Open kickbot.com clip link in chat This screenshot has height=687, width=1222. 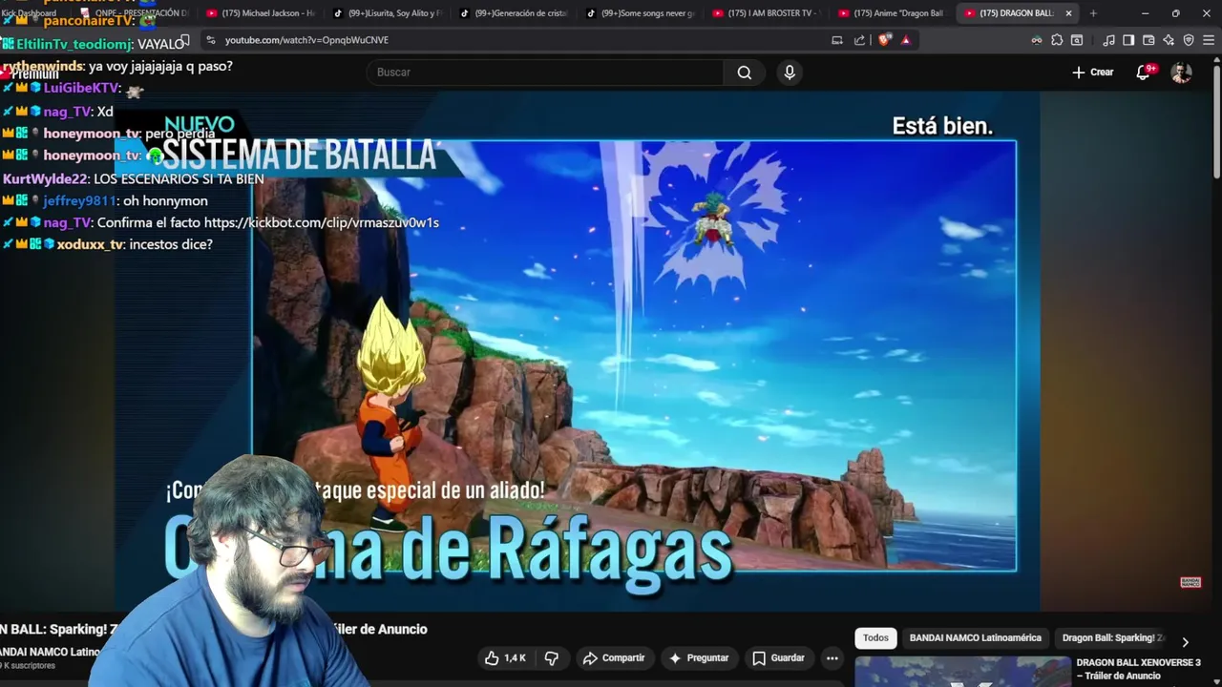click(322, 222)
